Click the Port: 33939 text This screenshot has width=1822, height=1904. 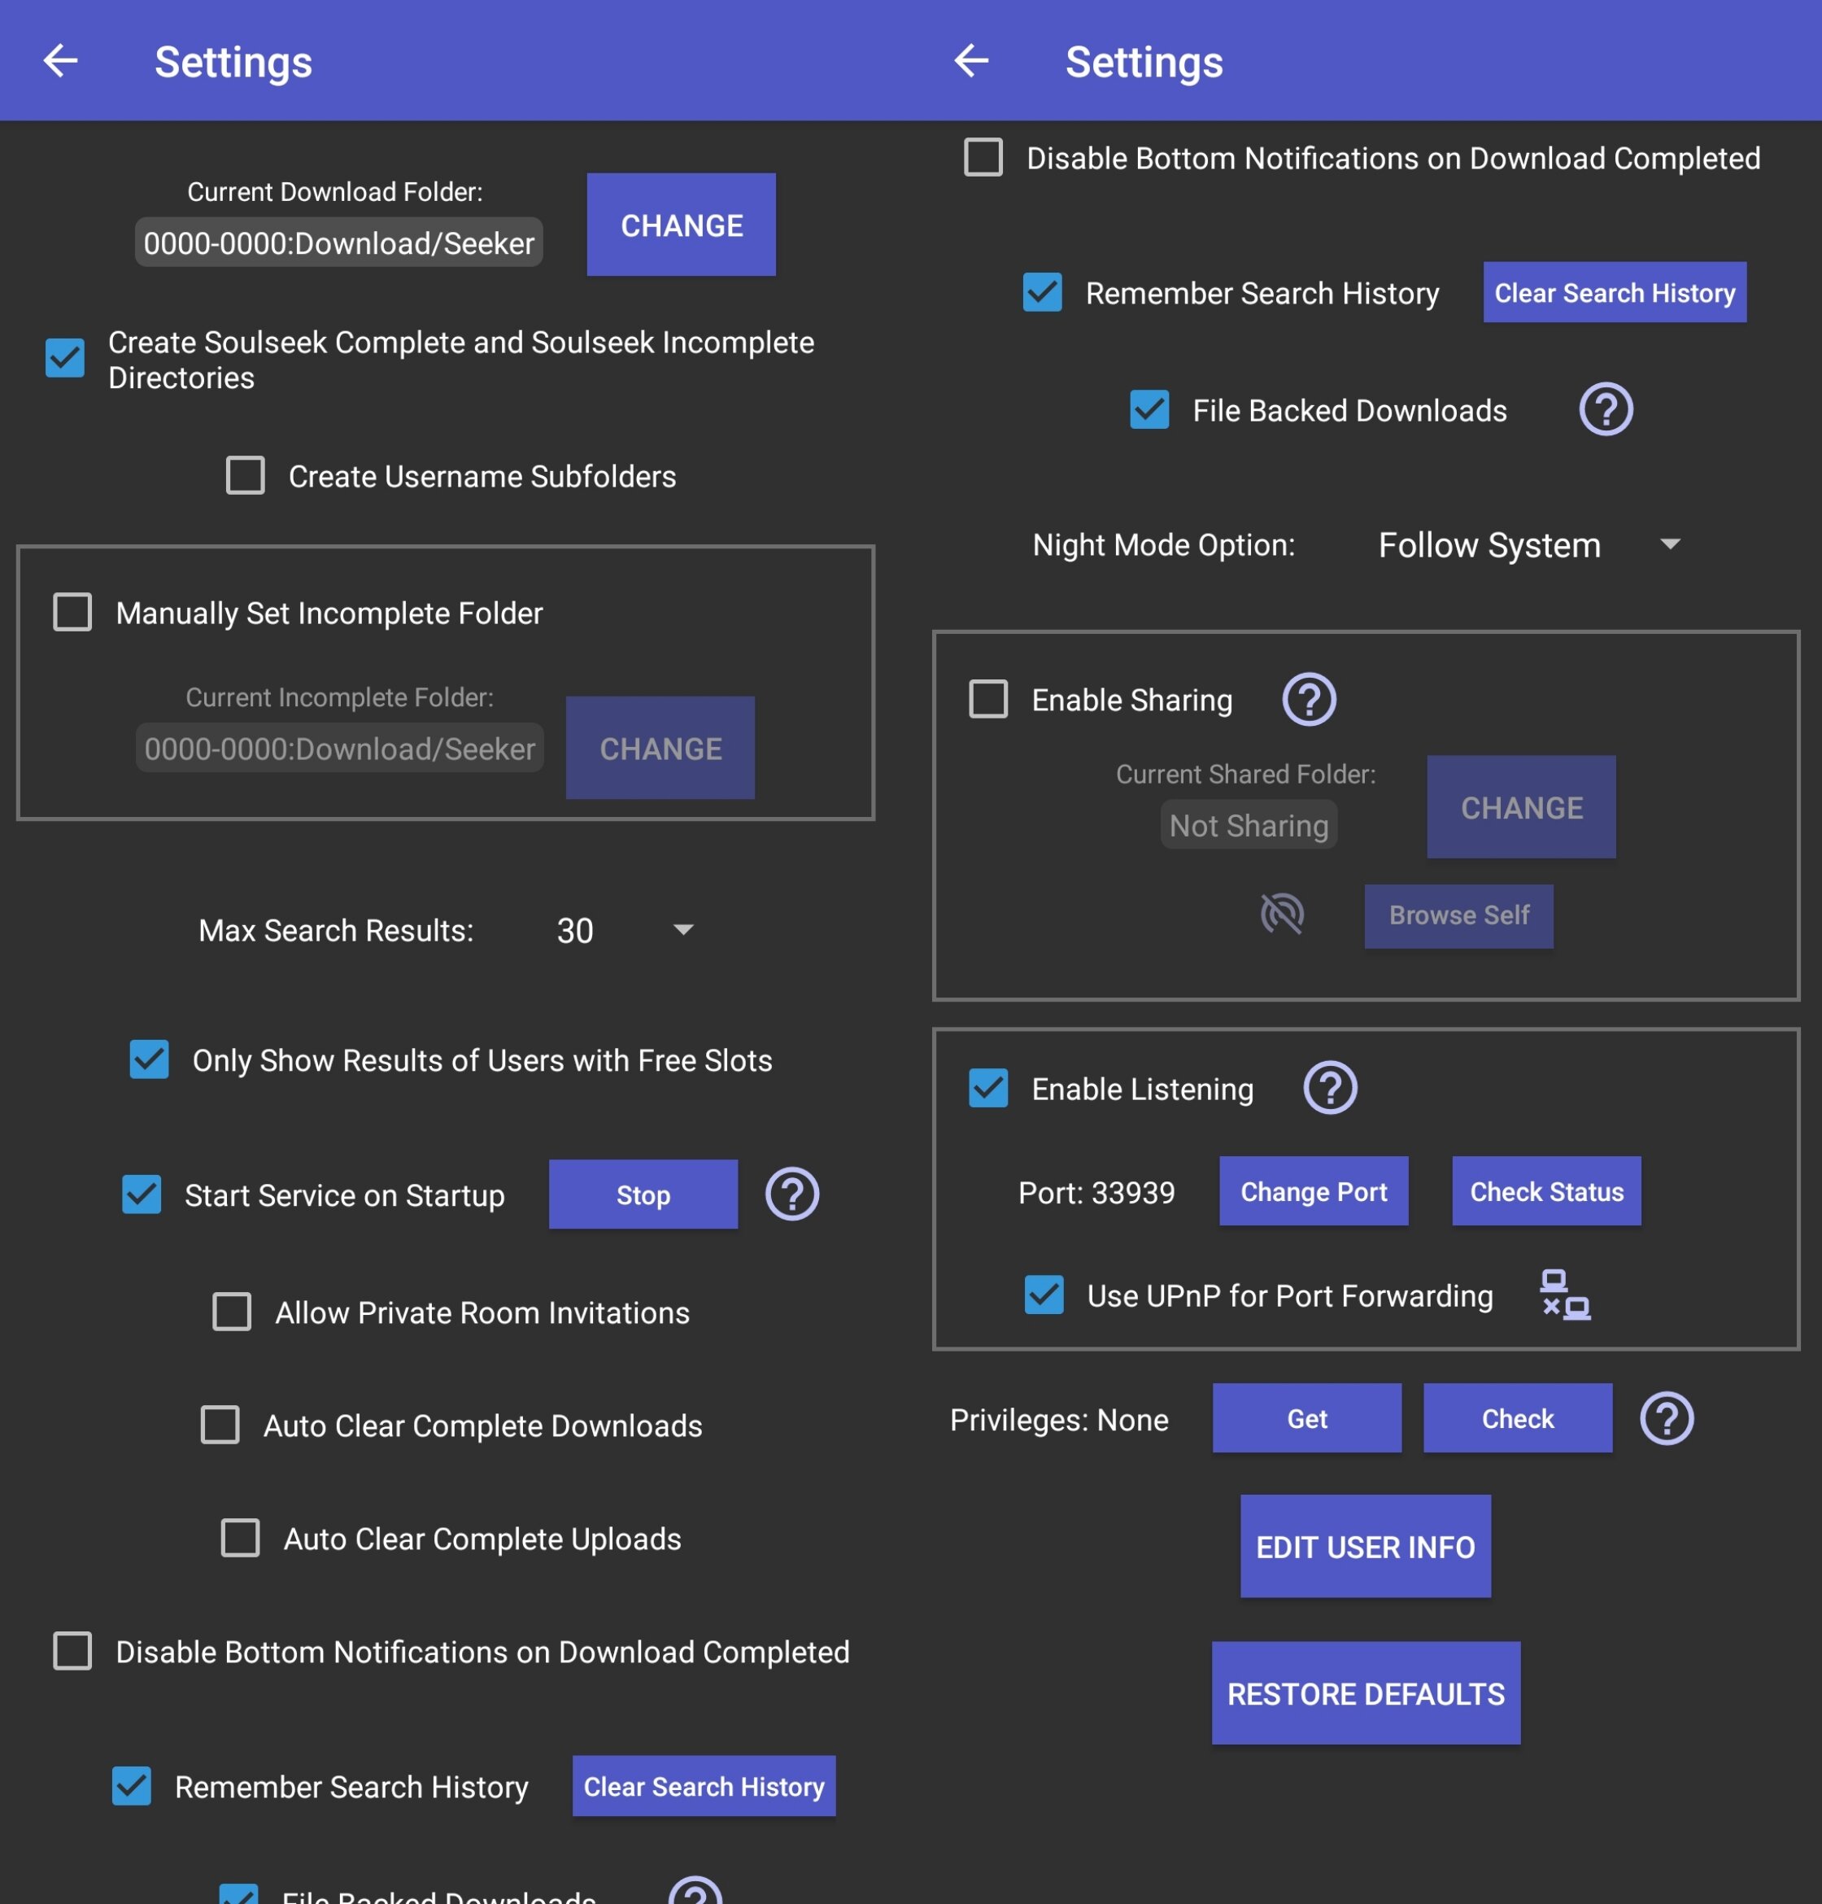click(1096, 1192)
